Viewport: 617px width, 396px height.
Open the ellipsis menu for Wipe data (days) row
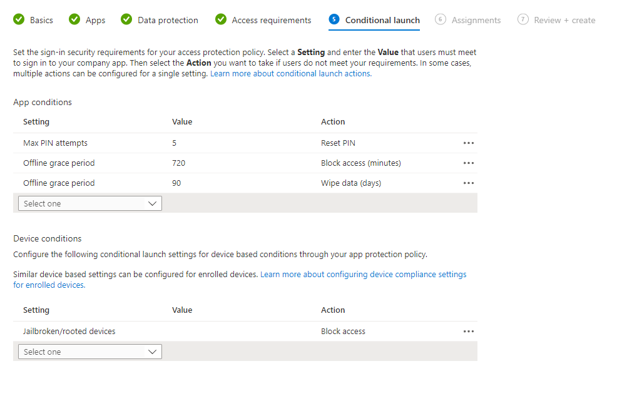click(468, 183)
